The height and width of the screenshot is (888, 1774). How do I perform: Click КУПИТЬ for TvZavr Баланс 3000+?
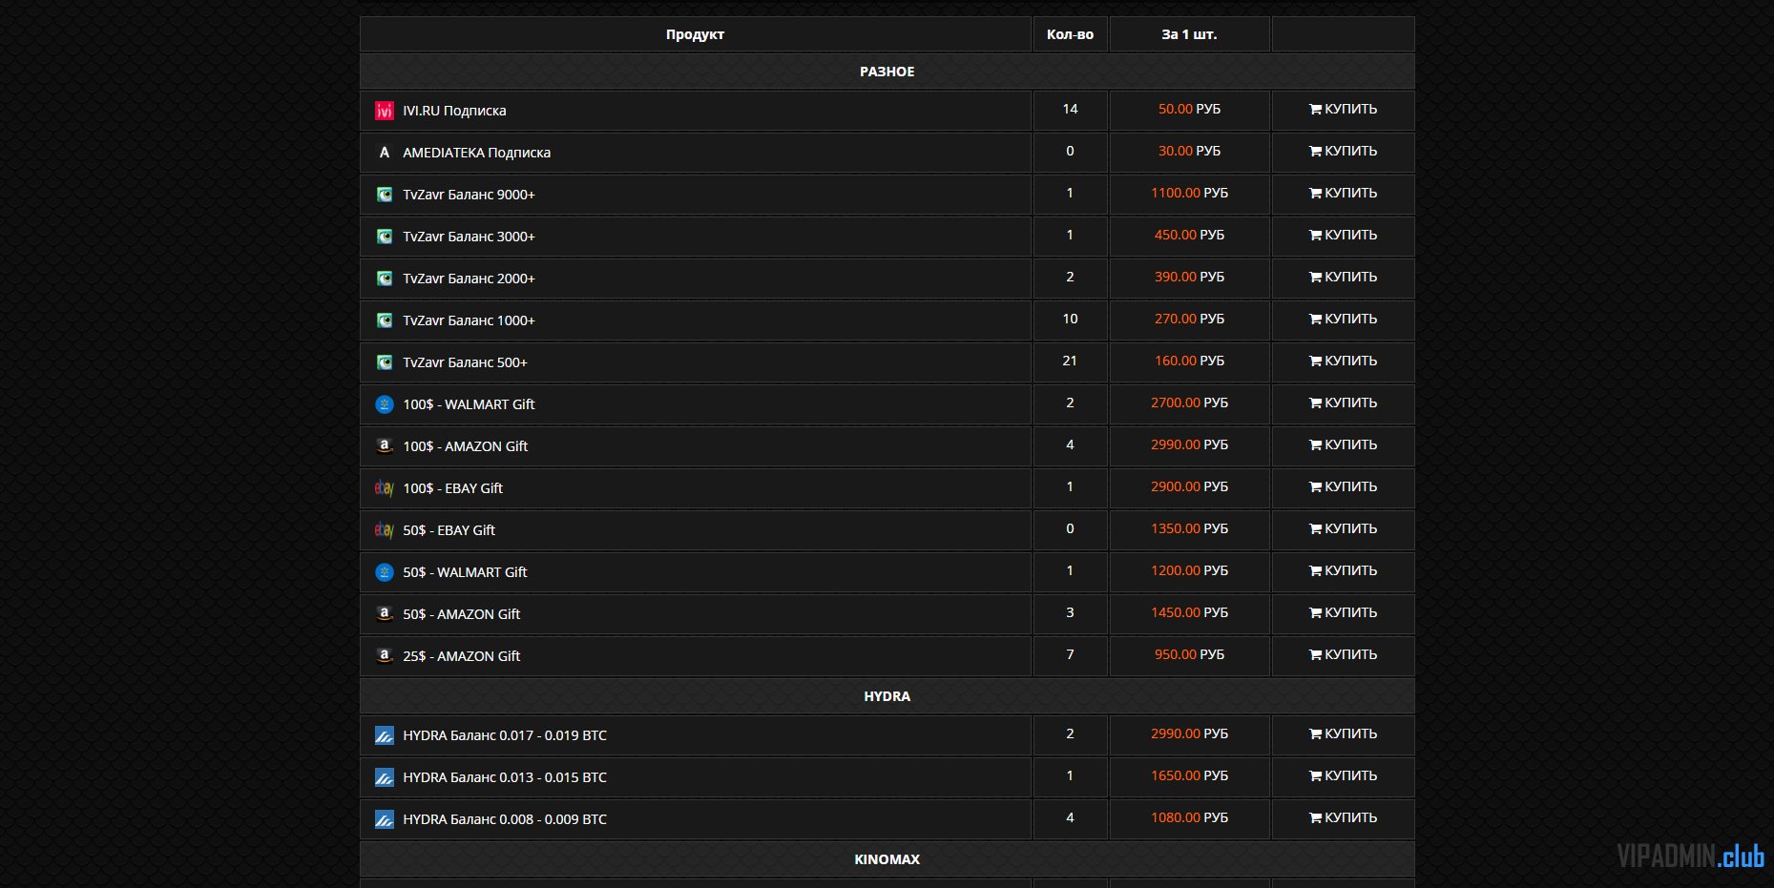coord(1343,236)
